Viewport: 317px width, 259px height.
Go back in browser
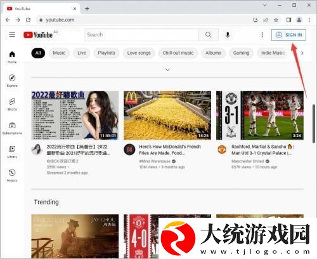8,20
